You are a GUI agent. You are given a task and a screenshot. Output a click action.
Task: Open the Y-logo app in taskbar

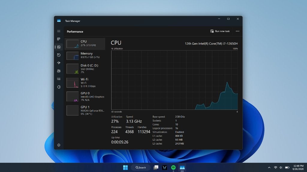pyautogui.click(x=165, y=168)
